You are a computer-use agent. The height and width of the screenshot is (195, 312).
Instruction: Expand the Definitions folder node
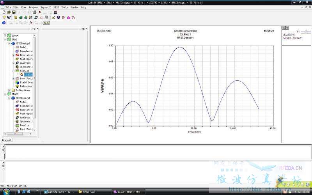click(9, 90)
